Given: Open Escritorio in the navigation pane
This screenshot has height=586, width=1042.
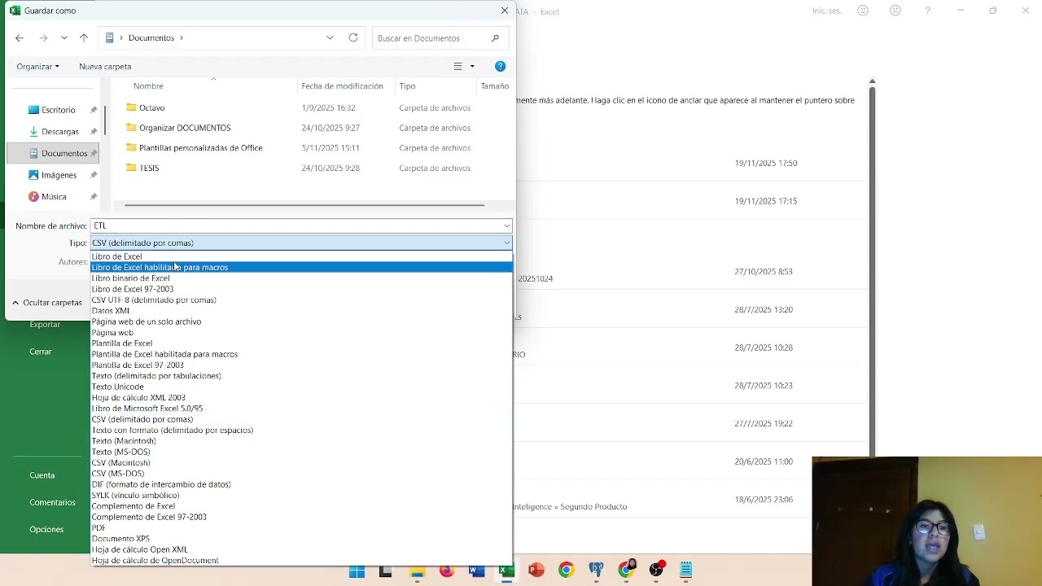Looking at the screenshot, I should point(59,110).
